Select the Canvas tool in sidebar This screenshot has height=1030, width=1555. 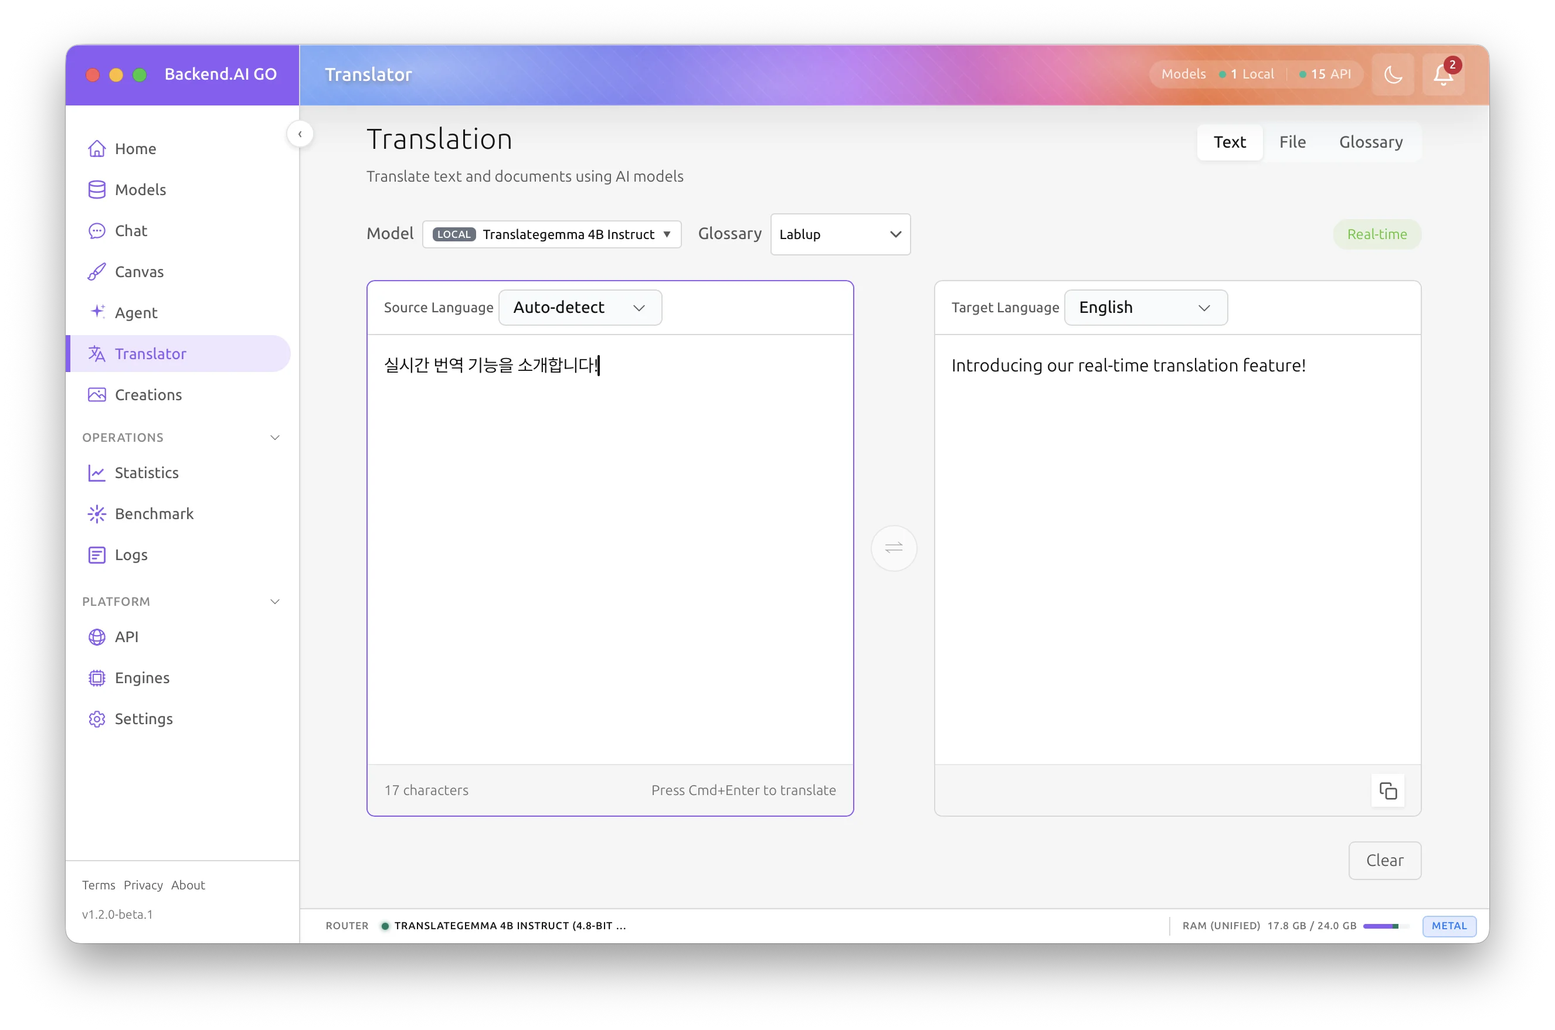(139, 271)
